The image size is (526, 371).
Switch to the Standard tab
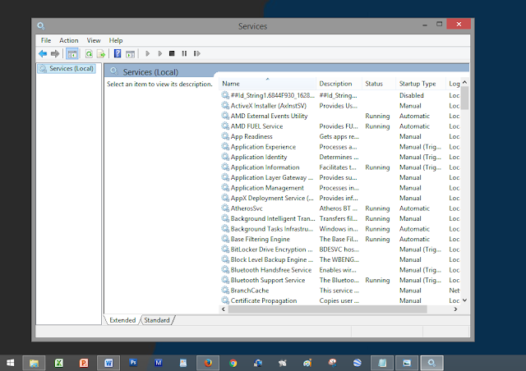pos(157,320)
